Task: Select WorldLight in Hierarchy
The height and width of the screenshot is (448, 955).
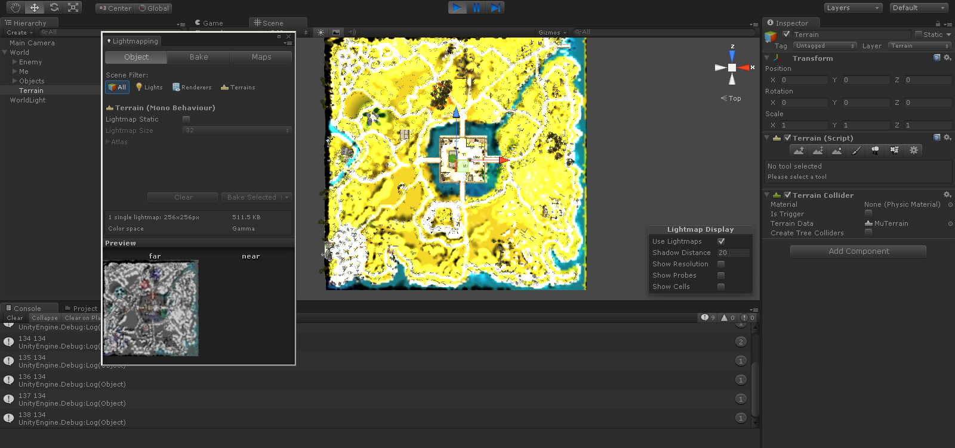Action: point(27,100)
